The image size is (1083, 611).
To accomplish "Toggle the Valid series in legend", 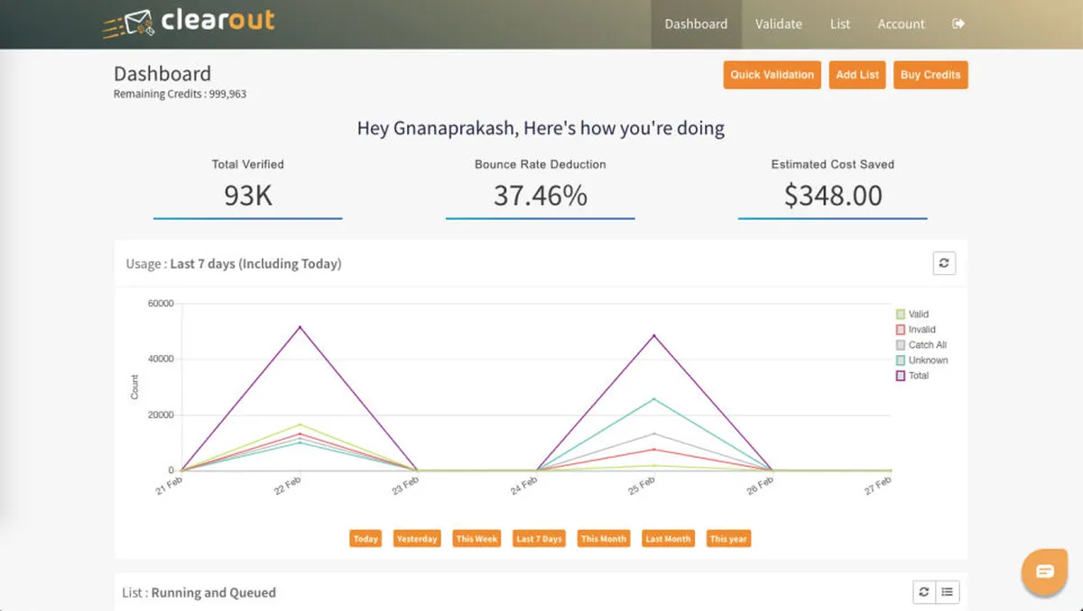I will (x=901, y=315).
